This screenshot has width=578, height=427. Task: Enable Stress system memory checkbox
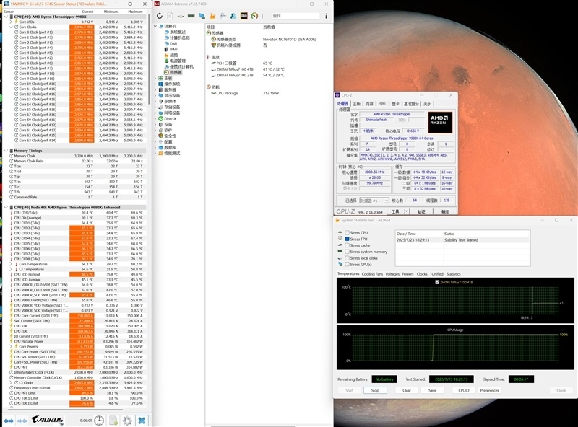pyautogui.click(x=348, y=251)
